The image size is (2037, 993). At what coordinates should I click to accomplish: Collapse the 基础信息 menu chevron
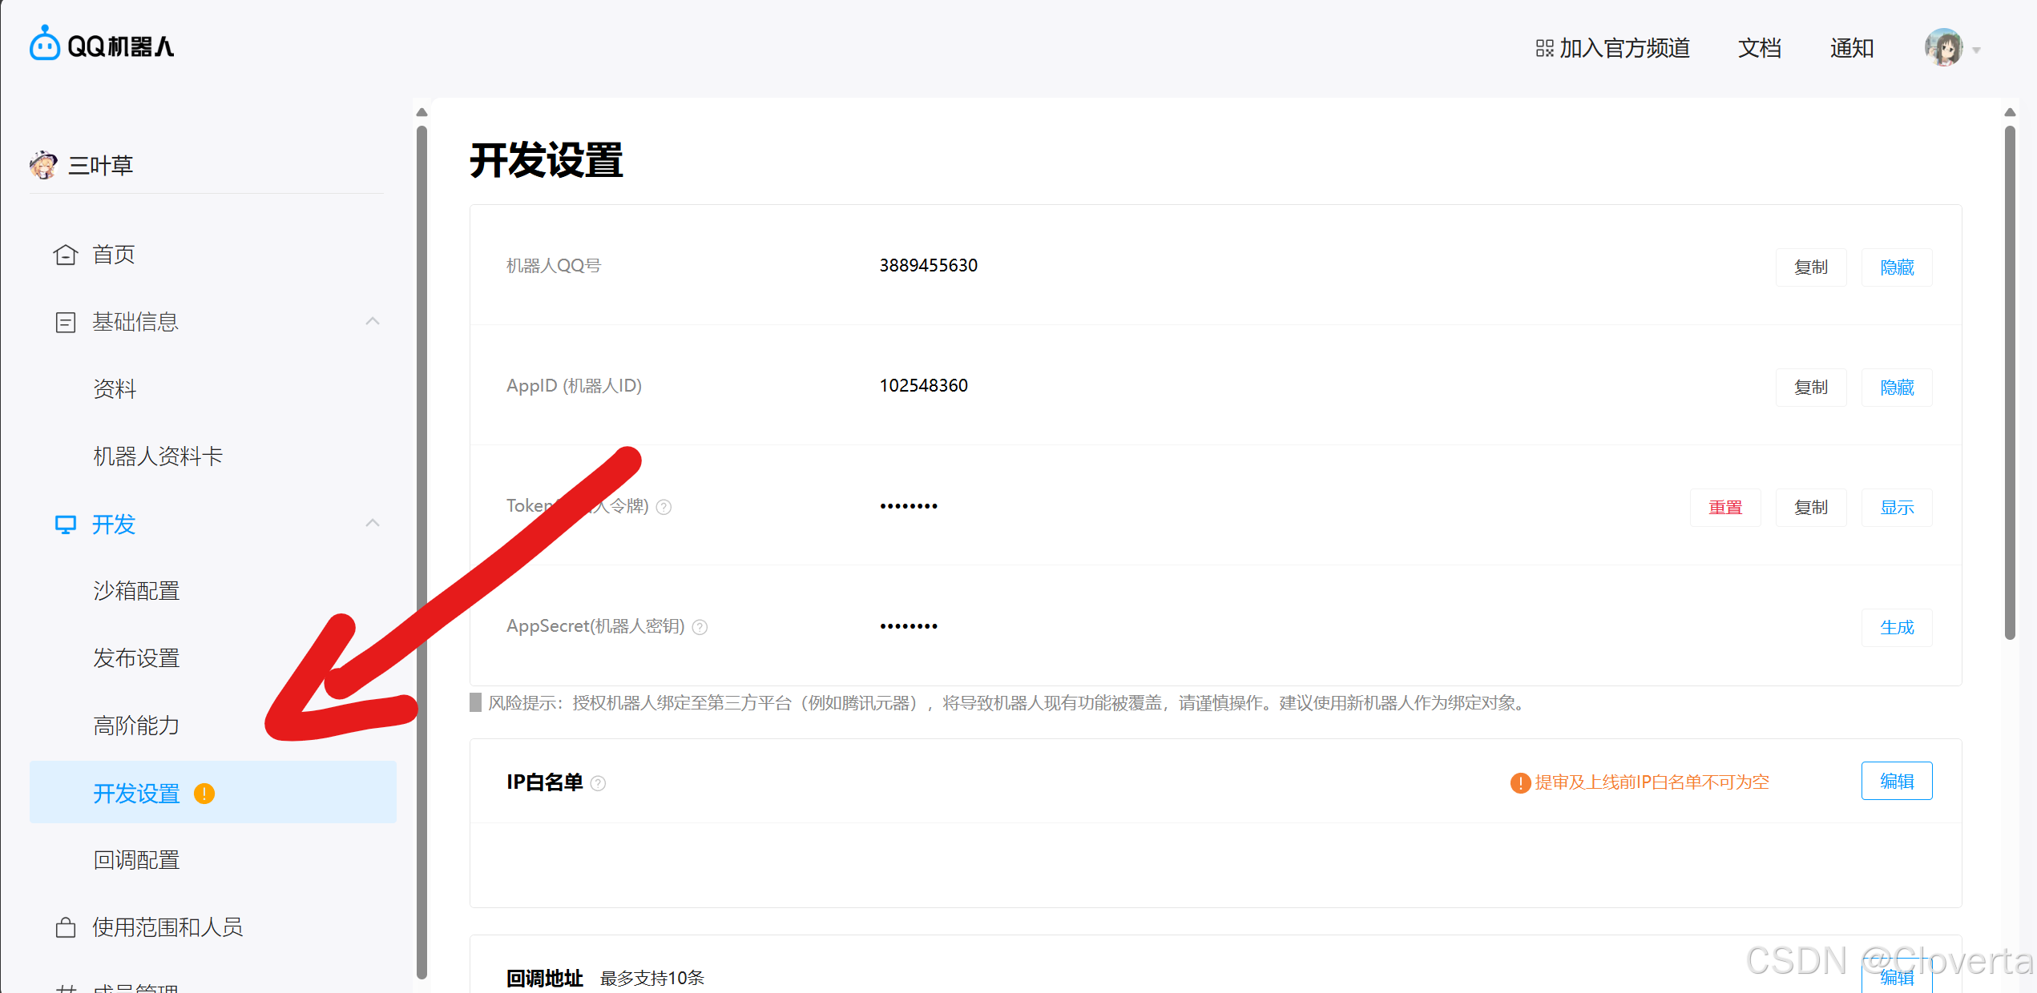coord(373,322)
